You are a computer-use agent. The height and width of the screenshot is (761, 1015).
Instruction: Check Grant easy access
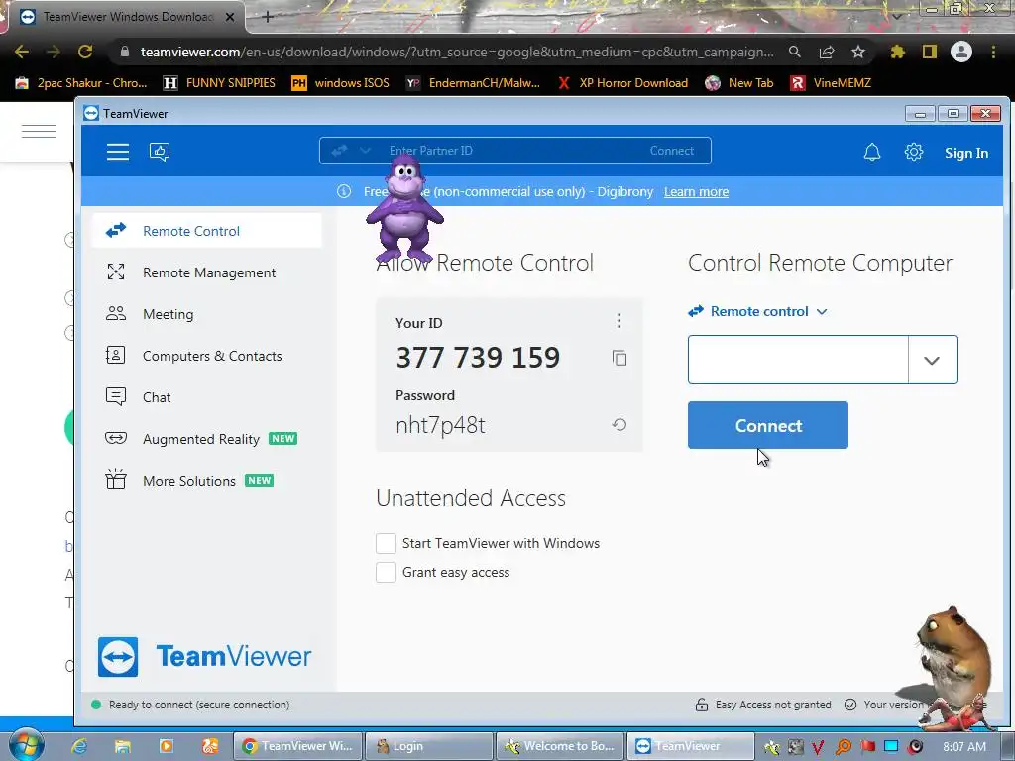coord(386,572)
